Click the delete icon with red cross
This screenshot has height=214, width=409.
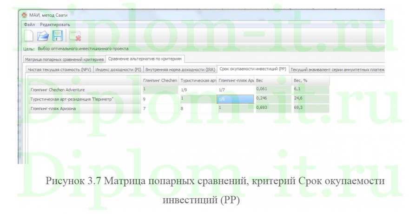(x=75, y=36)
